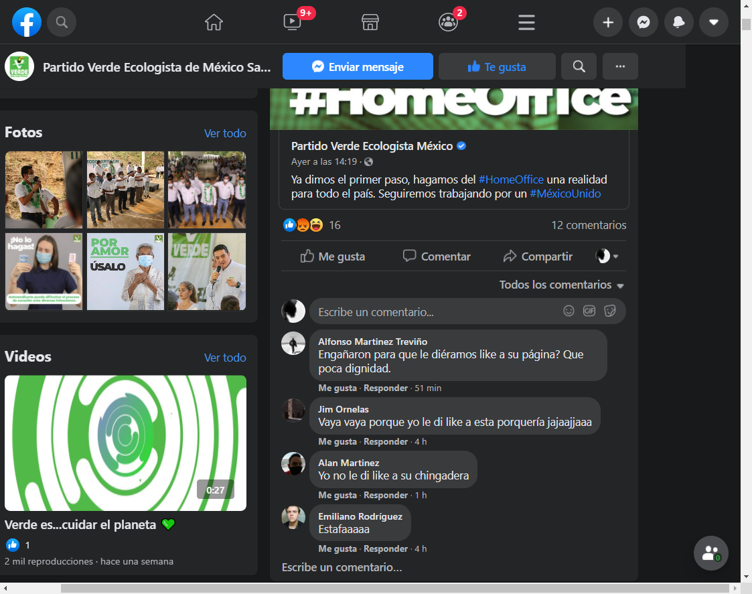
Task: Play the 'Verde es...cuidar el planeta' video
Action: [x=126, y=443]
